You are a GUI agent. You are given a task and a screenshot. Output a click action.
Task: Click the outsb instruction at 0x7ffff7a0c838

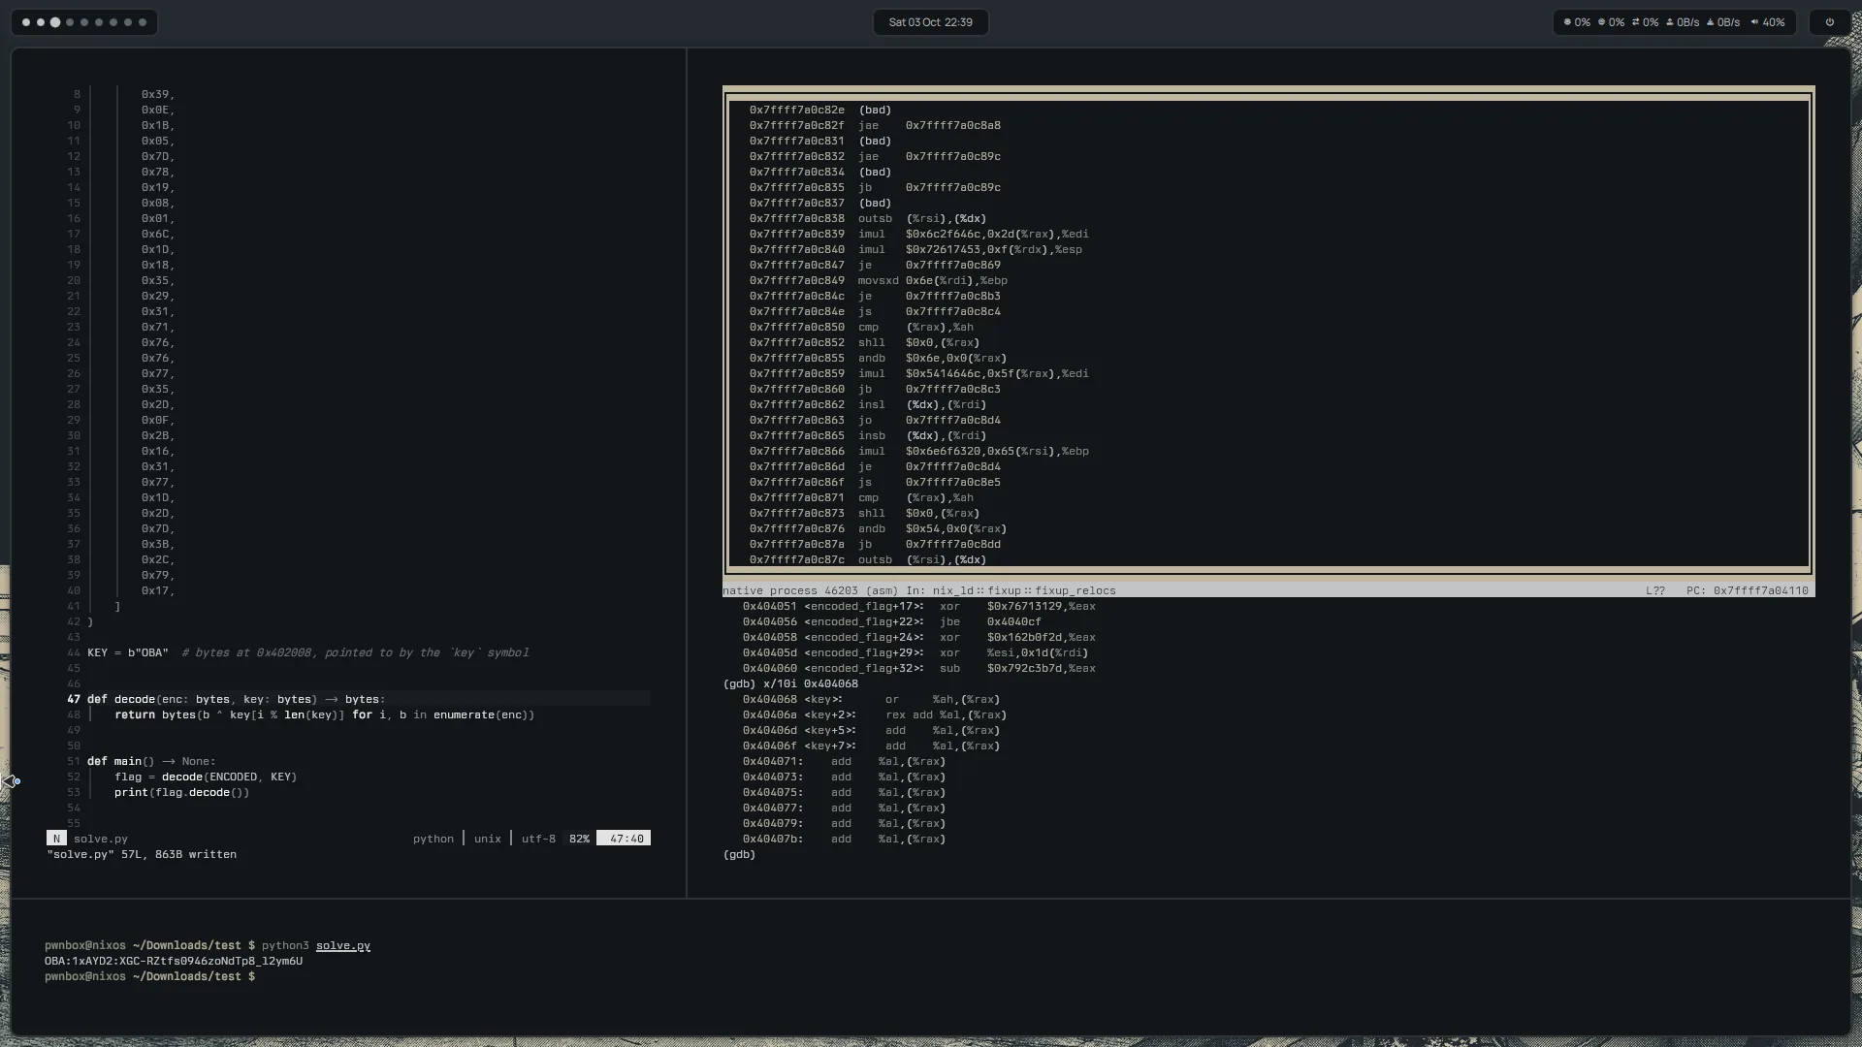pos(868,218)
